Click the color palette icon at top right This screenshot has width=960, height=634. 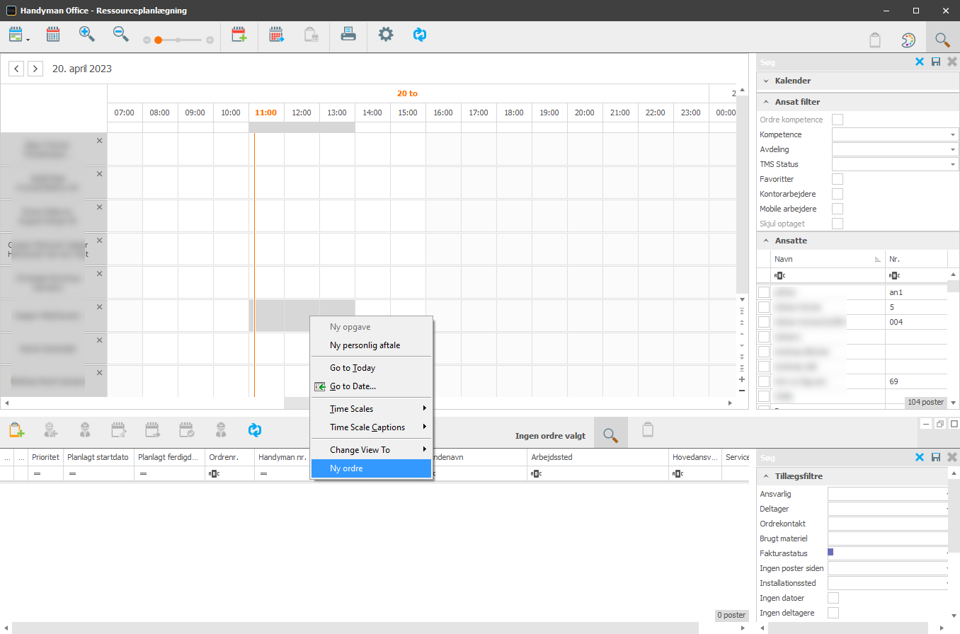tap(908, 40)
